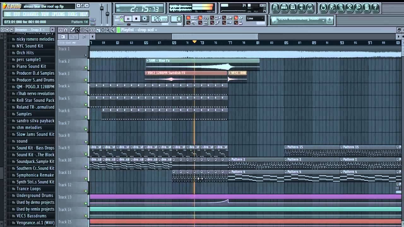This screenshot has height=227, width=404.
Task: Select the Zoom tool in playlist toolbar
Action: tap(108, 30)
